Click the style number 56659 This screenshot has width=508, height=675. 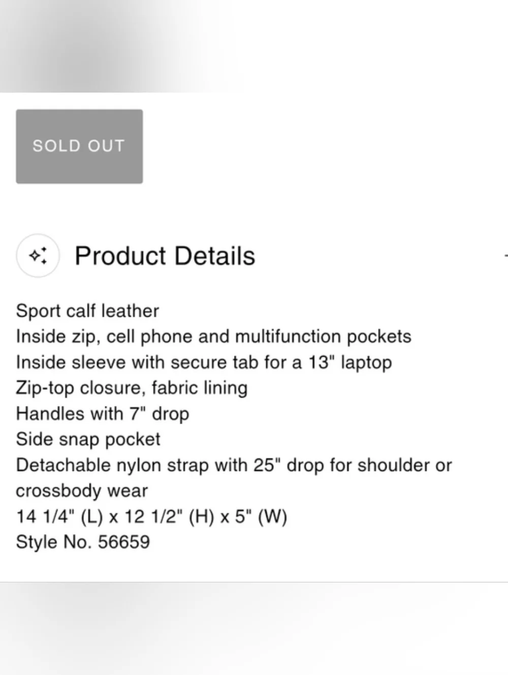click(124, 542)
